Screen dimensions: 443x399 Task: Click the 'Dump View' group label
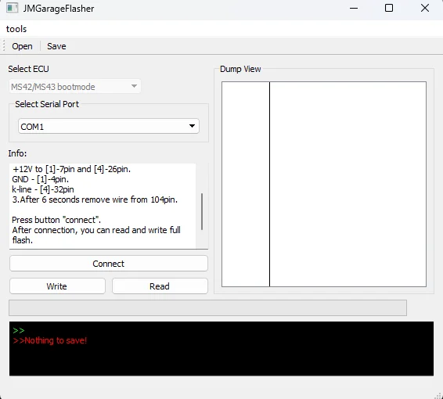coord(240,69)
